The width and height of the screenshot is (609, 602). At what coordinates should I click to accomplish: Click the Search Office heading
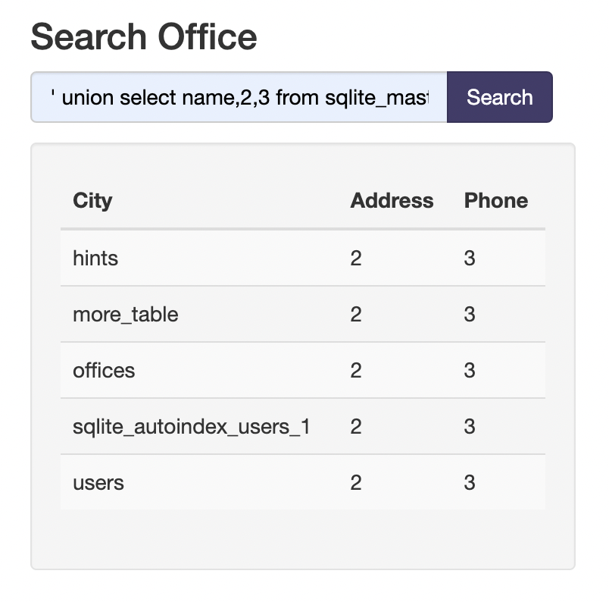tap(144, 36)
